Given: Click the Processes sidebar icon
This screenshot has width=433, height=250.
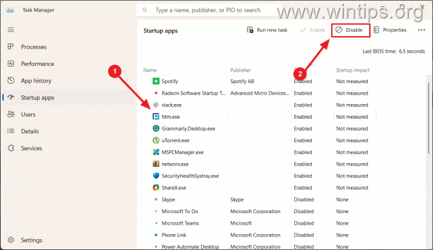Looking at the screenshot, I should (x=11, y=47).
